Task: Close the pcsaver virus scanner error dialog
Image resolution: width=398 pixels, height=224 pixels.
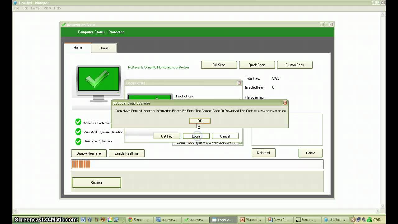Action: click(285, 103)
